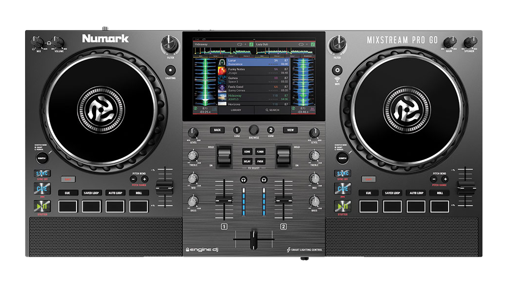Click the Pitch Bend plus button on deck 1
Screen dimensions: 511x282
[144, 179]
